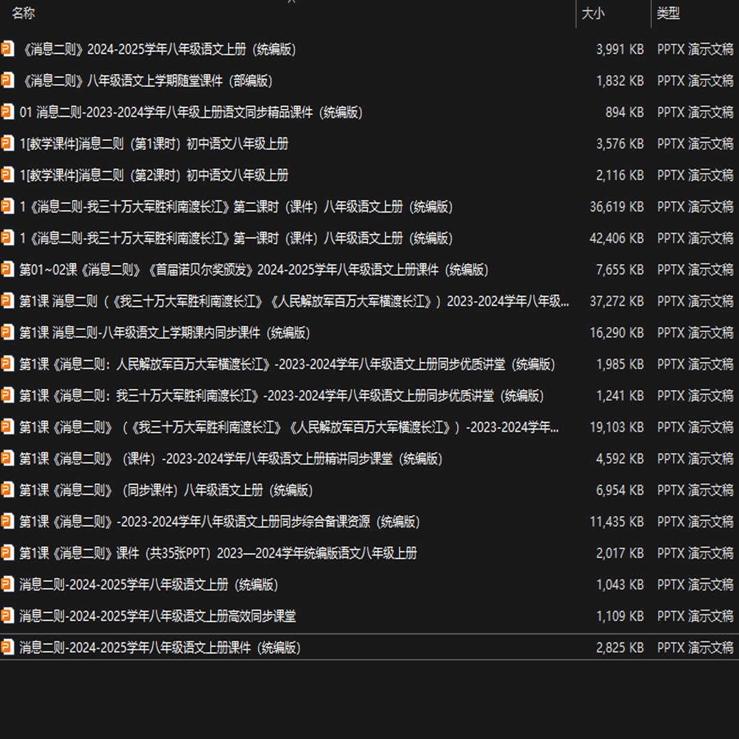Click the icon of the 1,985 KB 同步优质讲堂 file
Viewport: 739px width, 739px height.
[x=8, y=364]
